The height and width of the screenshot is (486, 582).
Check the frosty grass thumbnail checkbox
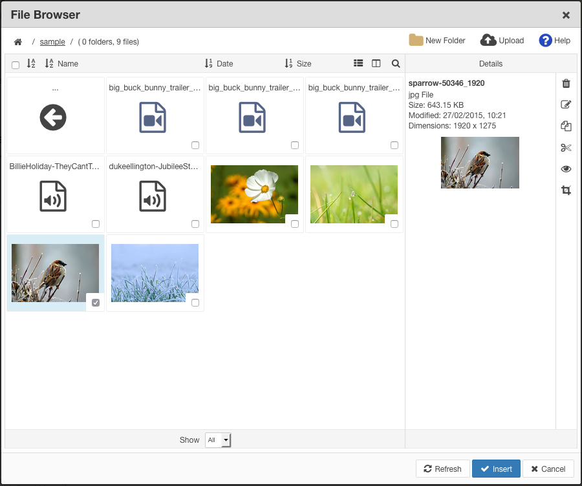tap(195, 301)
